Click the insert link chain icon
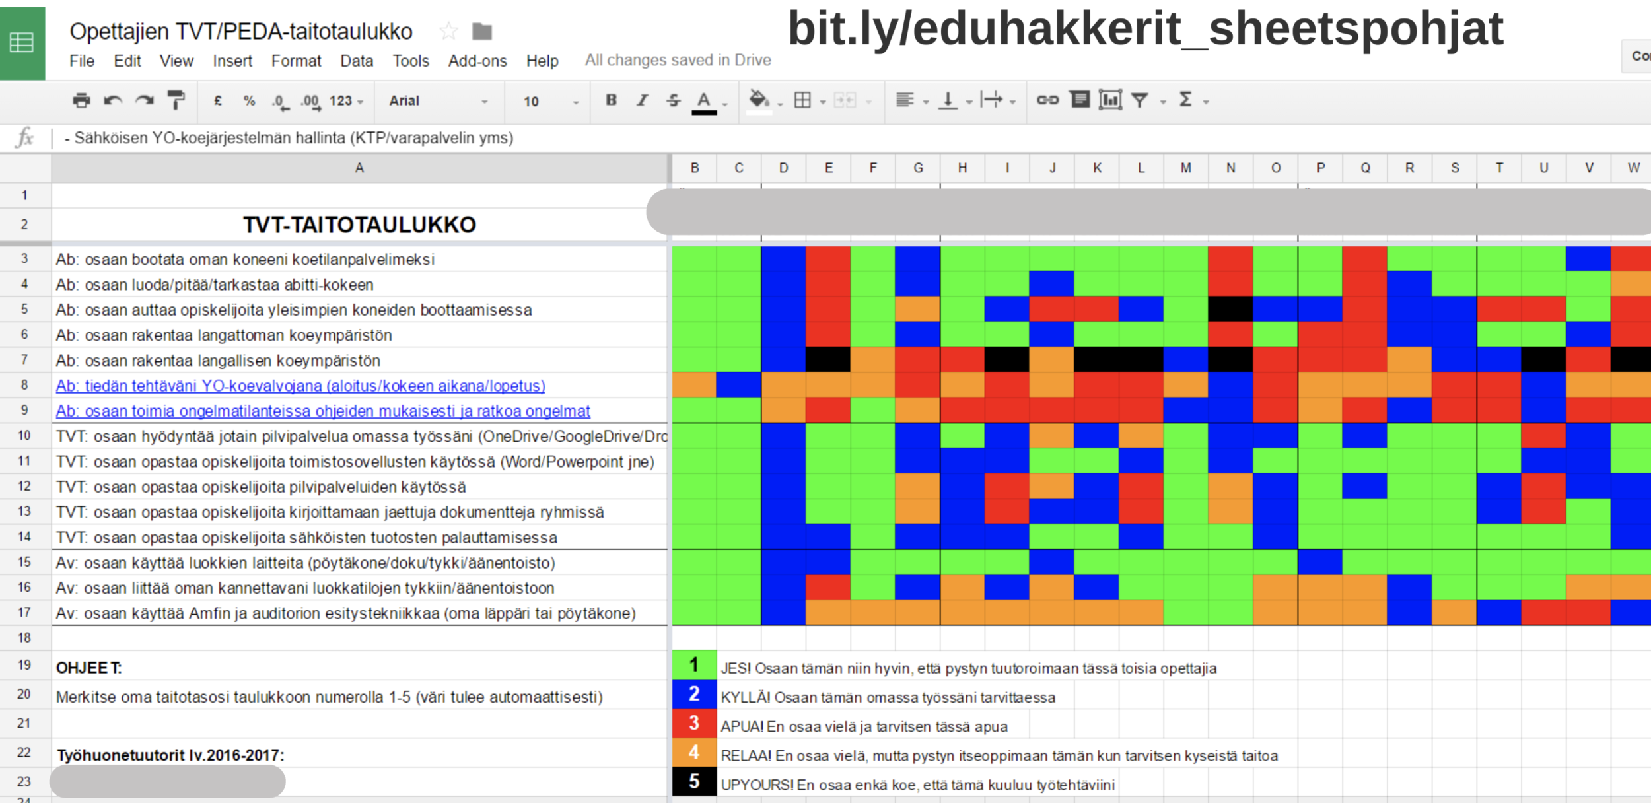 1047,100
